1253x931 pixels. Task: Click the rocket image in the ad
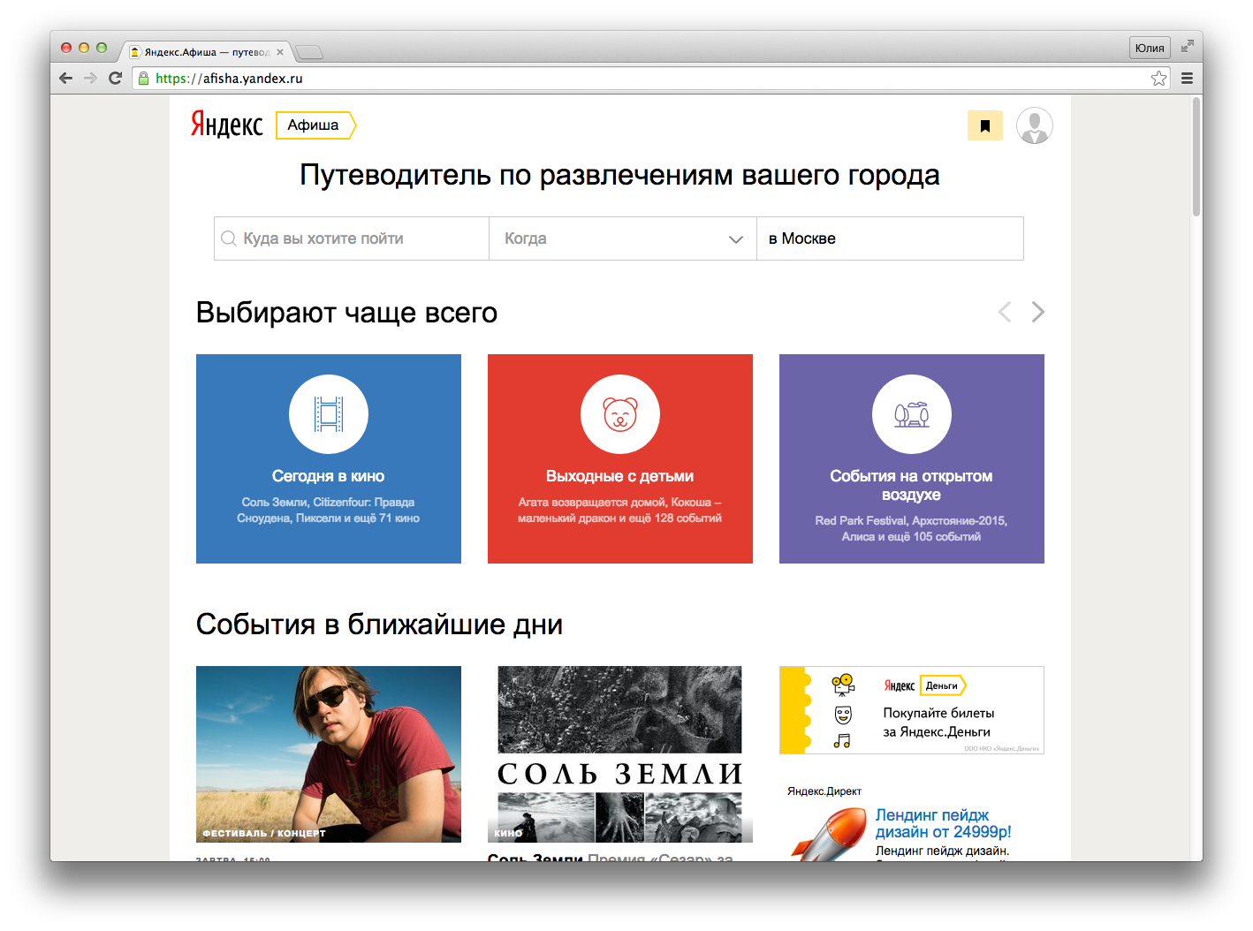coord(828,834)
